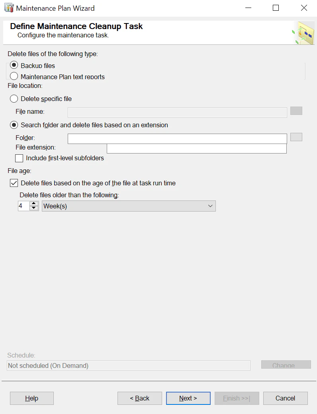Cancel the Maintenance Plan Wizard
The width and height of the screenshot is (317, 414).
[x=285, y=398]
